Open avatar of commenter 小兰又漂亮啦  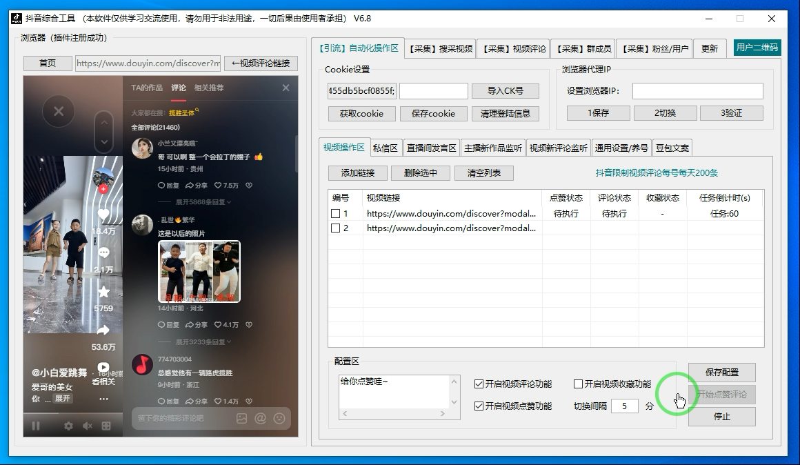142,148
